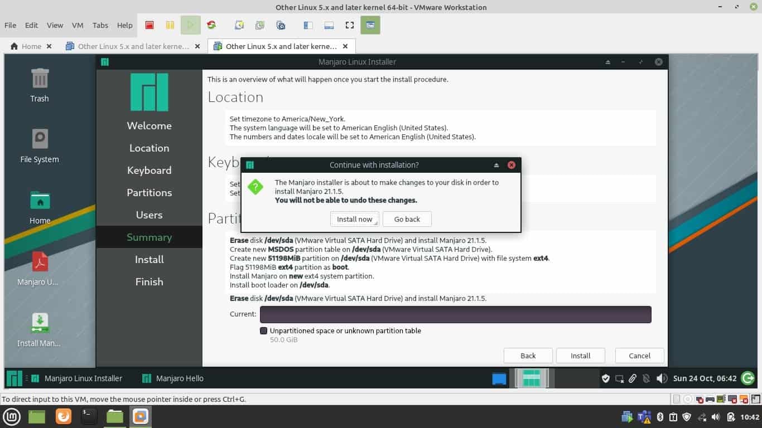Screen dimensions: 762x428
Task: Close the active Other Linux VM tab
Action: (345, 46)
